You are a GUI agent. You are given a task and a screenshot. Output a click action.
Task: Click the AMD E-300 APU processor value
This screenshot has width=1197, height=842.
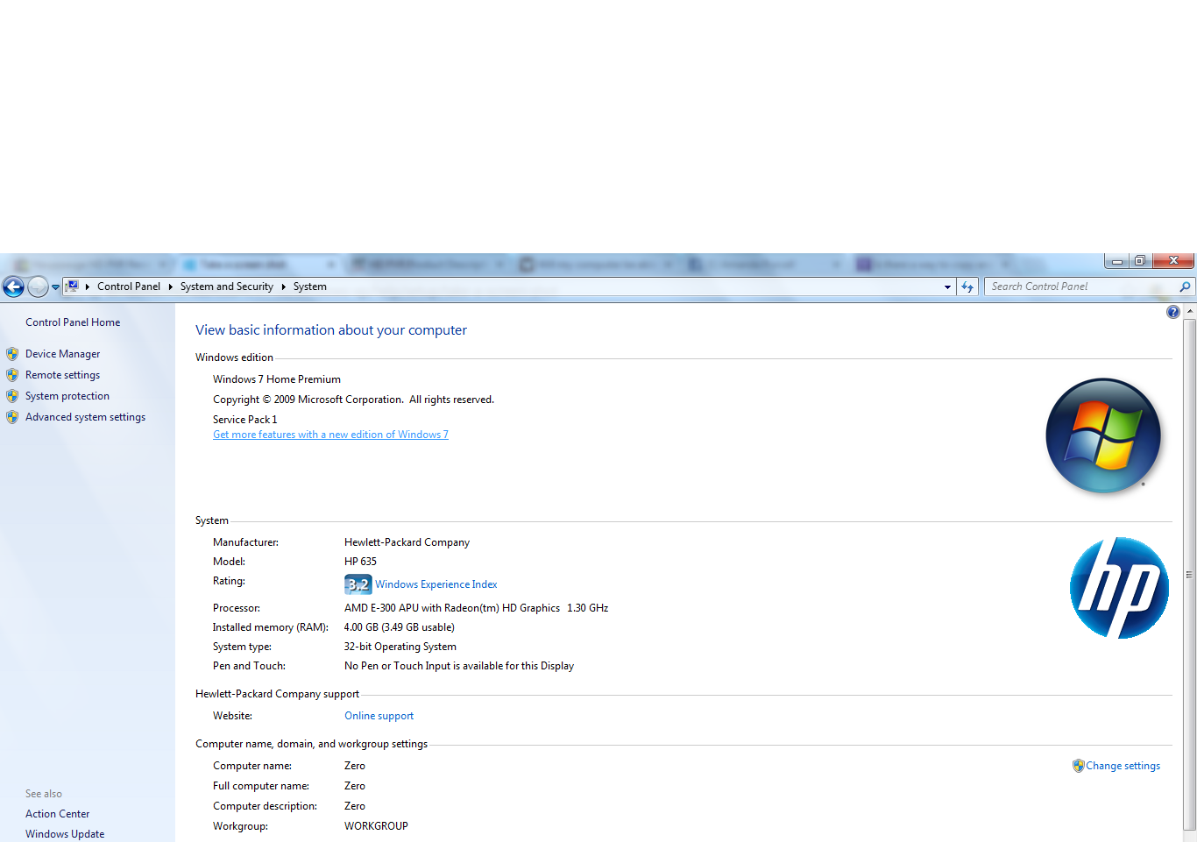pos(476,608)
